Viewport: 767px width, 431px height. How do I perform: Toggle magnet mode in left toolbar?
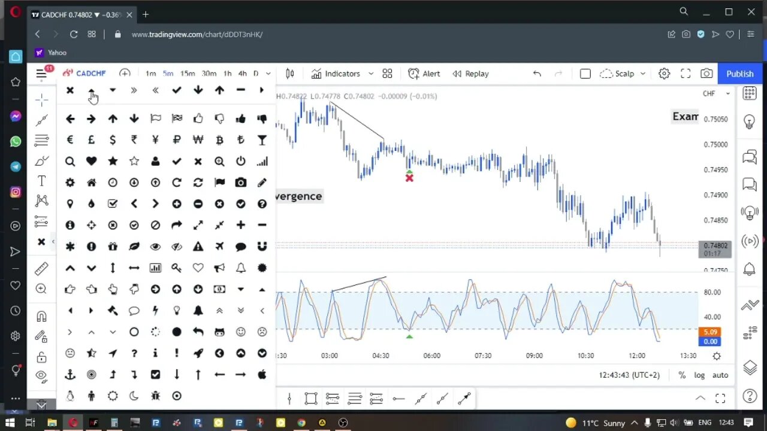(41, 317)
